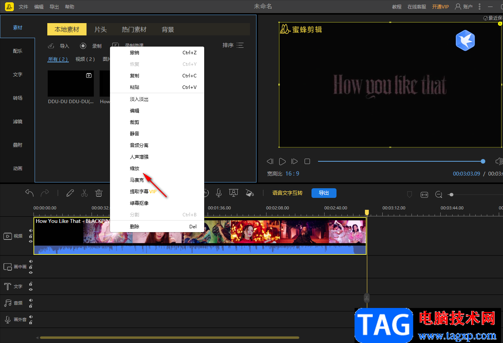Switch to the 背景 tab
503x343 pixels.
168,30
